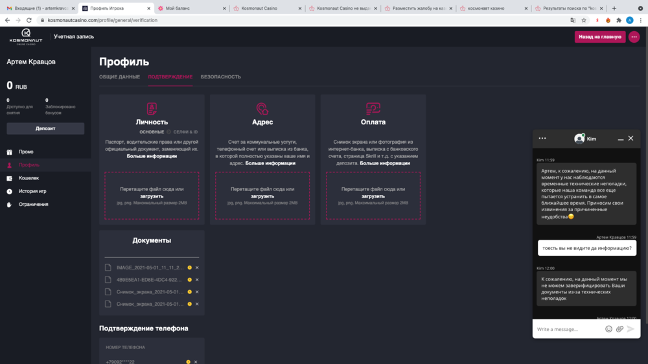648x364 pixels.
Task: Click the Kosmonaut casino logo
Action: click(26, 36)
